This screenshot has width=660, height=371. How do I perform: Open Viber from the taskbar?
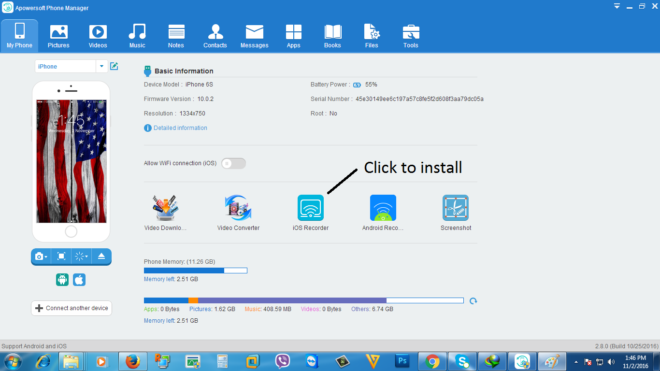(283, 361)
